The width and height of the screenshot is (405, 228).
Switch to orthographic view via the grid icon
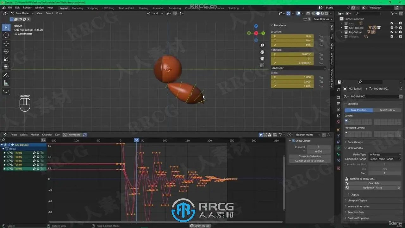(x=262, y=65)
